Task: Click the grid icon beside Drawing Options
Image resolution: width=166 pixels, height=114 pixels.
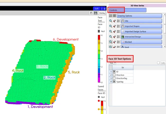Action: click(114, 16)
